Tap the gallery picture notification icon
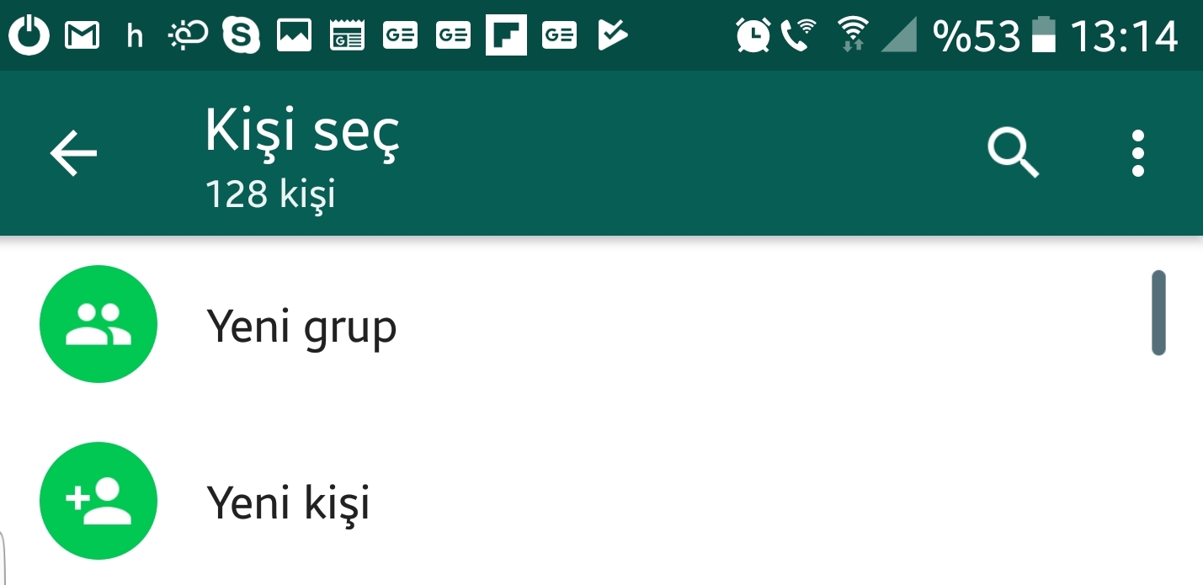This screenshot has height=585, width=1203. pos(294,35)
